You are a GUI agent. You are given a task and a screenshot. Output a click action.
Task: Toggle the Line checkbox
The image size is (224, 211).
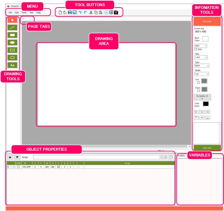click(198, 83)
